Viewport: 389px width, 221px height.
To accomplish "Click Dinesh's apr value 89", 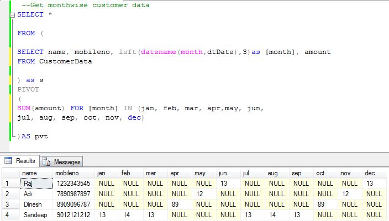I will coord(180,204).
